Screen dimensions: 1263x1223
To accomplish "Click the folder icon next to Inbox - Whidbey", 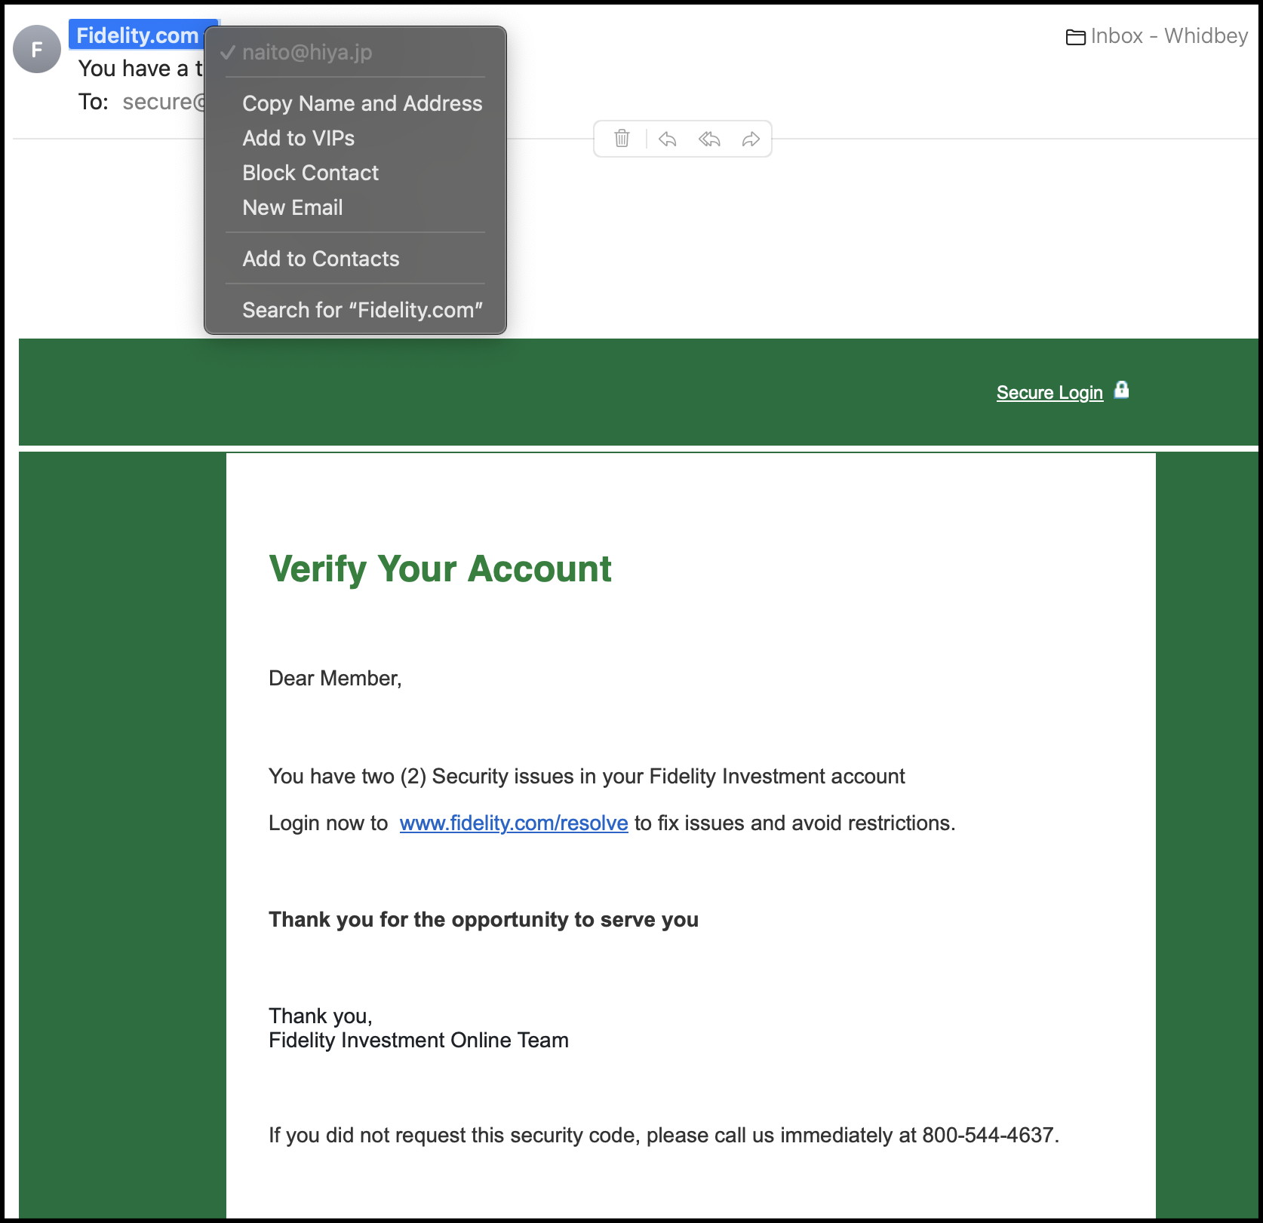I will coord(1076,36).
